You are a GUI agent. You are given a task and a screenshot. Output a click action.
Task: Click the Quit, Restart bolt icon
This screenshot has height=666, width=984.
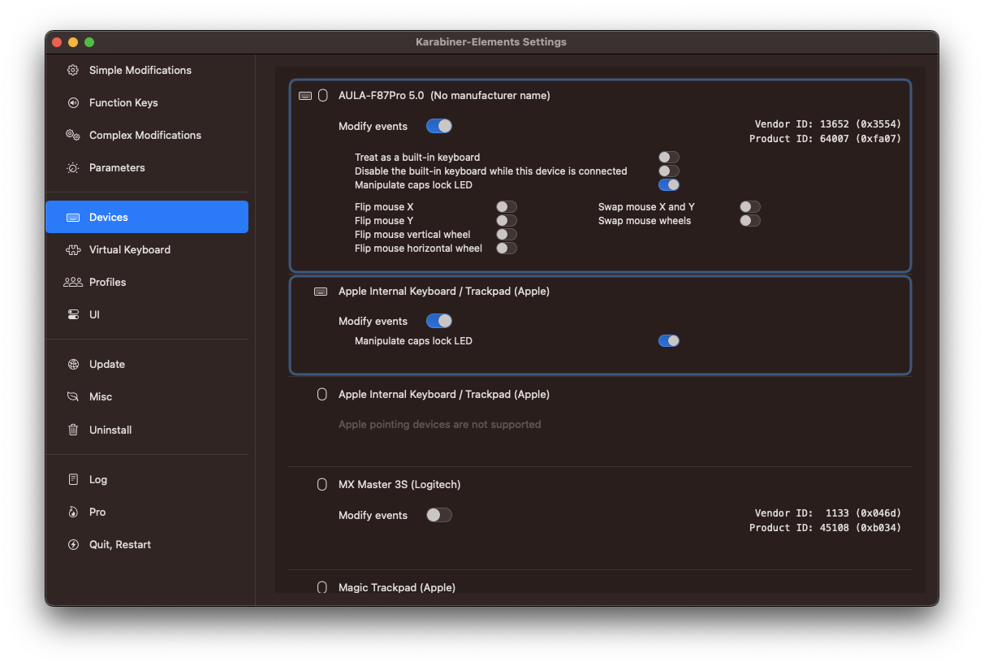(x=73, y=544)
